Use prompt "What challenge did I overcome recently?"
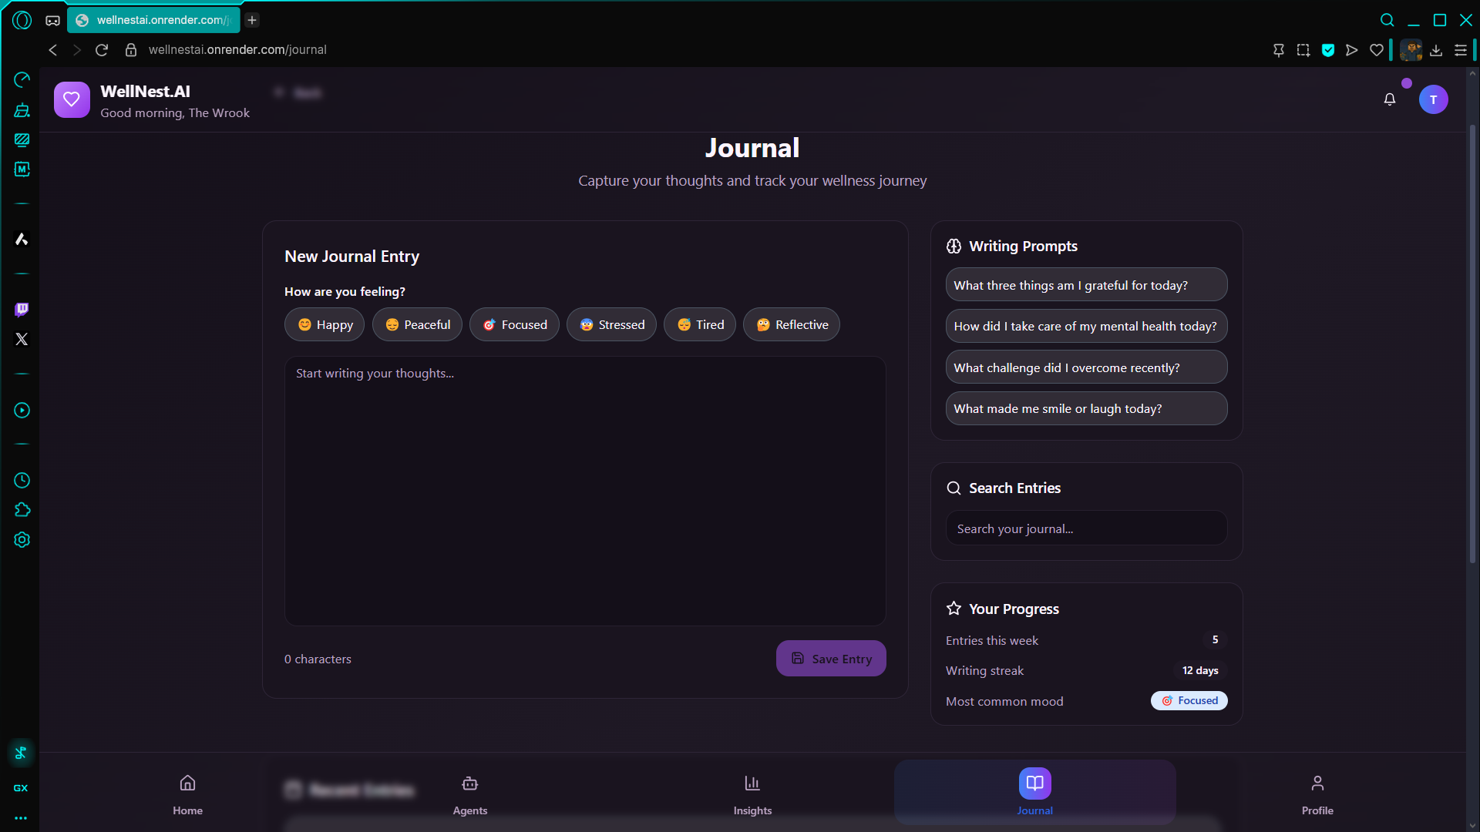This screenshot has width=1480, height=832. click(x=1086, y=367)
